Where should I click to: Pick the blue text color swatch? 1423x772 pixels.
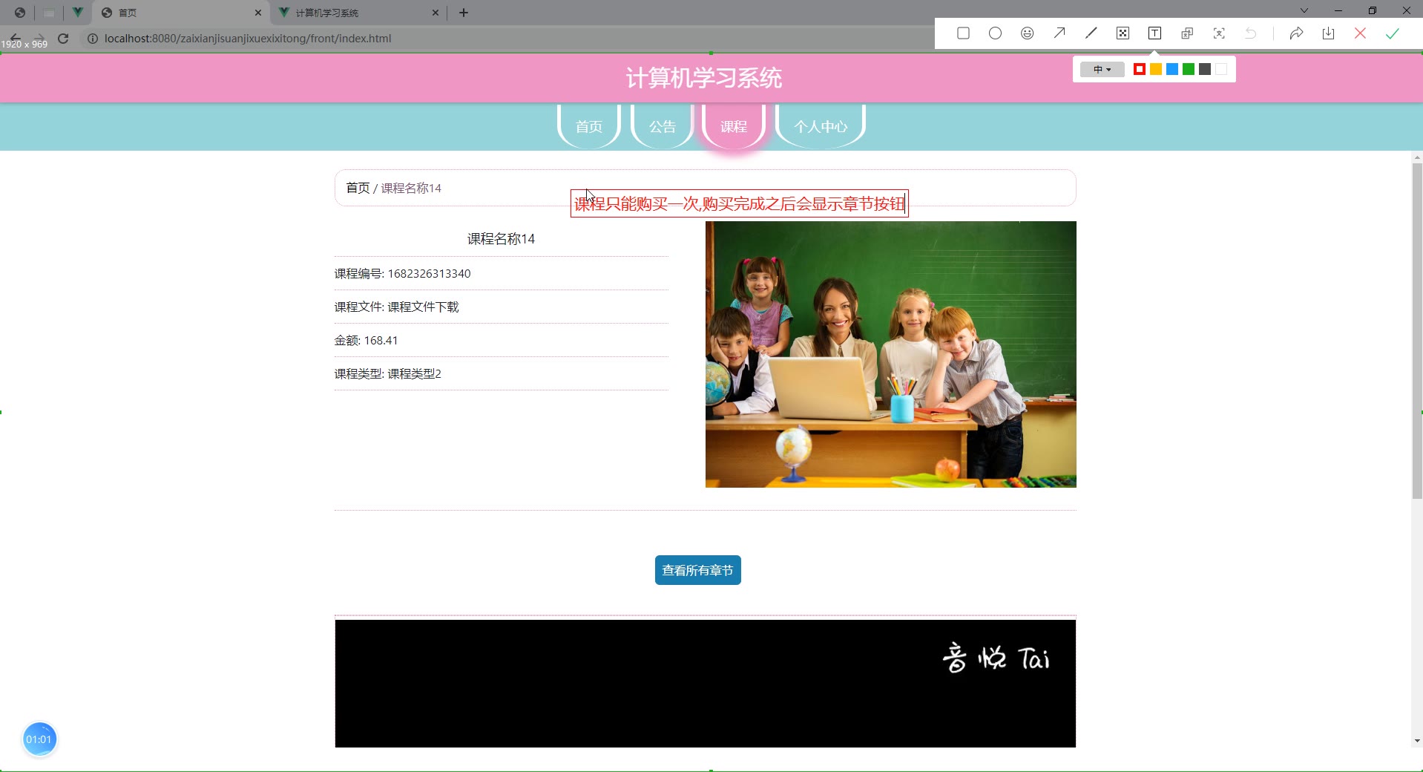point(1172,69)
